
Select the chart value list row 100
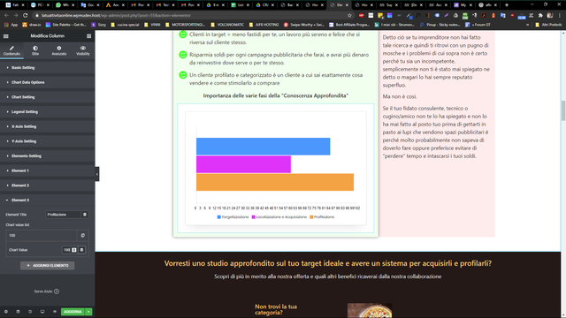(42, 236)
